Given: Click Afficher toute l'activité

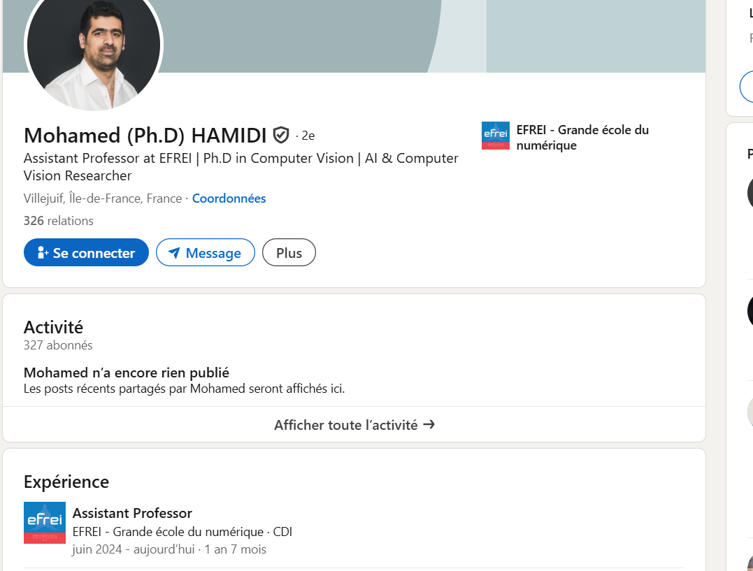Looking at the screenshot, I should click(346, 425).
